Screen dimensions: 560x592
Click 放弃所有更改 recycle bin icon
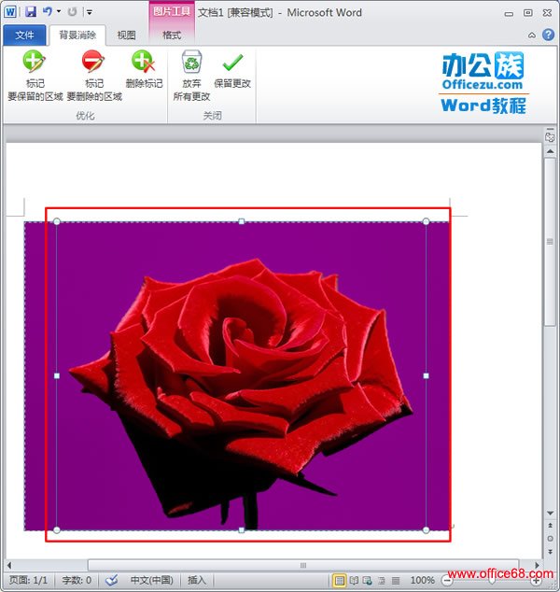(x=191, y=76)
